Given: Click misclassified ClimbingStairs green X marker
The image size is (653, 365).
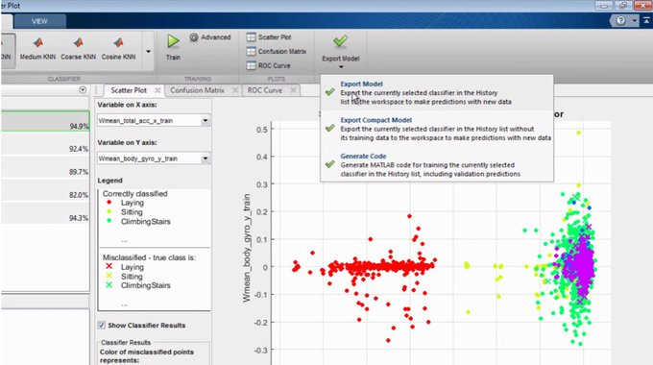Looking at the screenshot, I should tap(109, 285).
